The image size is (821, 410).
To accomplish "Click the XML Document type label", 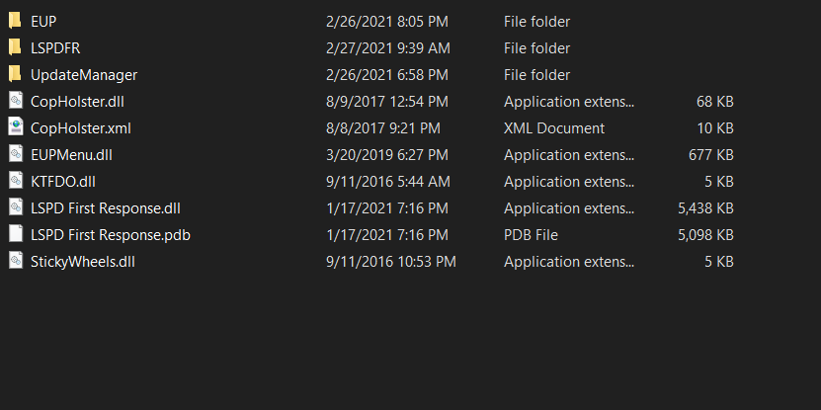I will pos(554,128).
